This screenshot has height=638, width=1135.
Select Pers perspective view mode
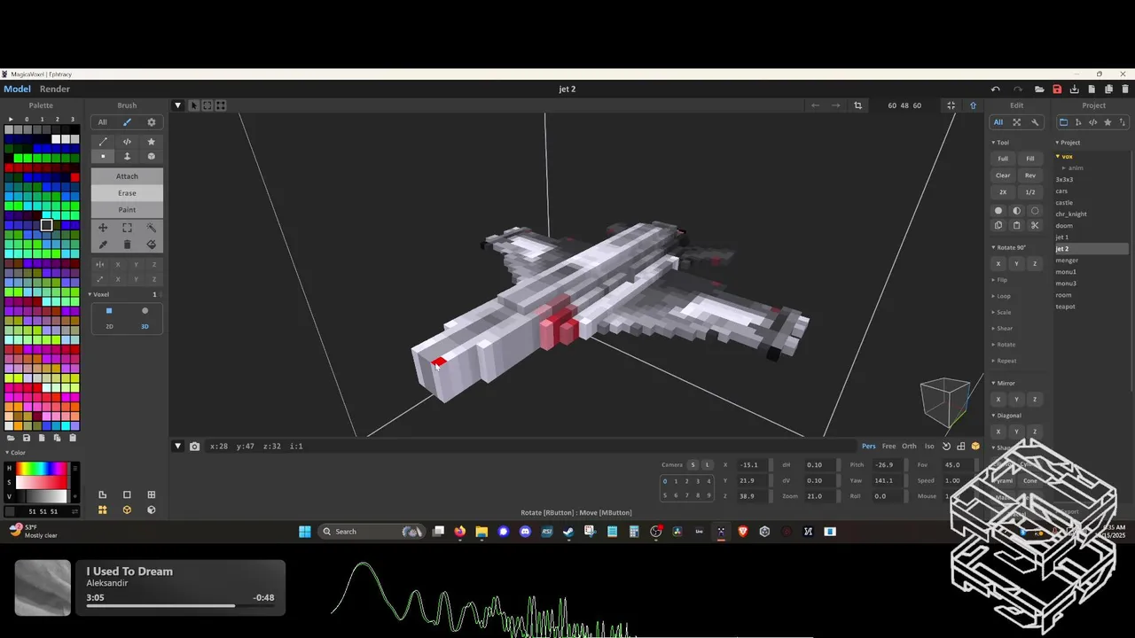(869, 447)
